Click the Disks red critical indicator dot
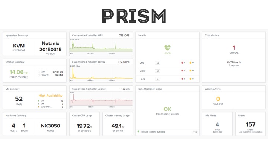 pos(182,71)
